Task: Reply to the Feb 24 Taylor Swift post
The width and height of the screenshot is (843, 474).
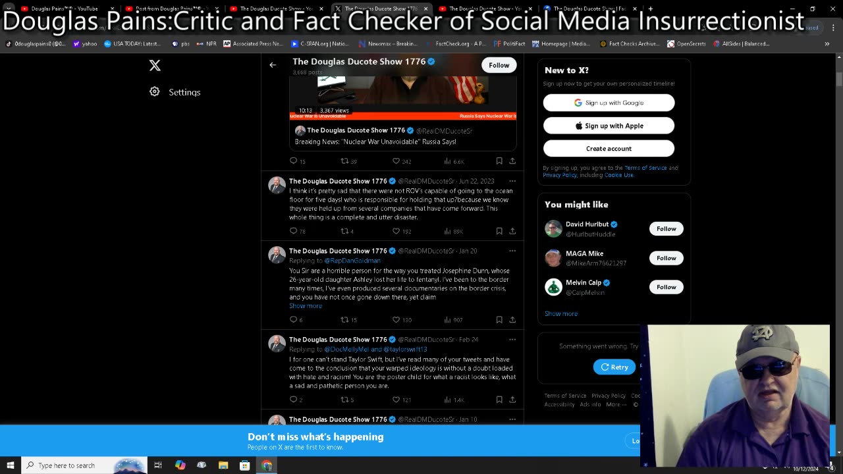Action: coord(294,400)
